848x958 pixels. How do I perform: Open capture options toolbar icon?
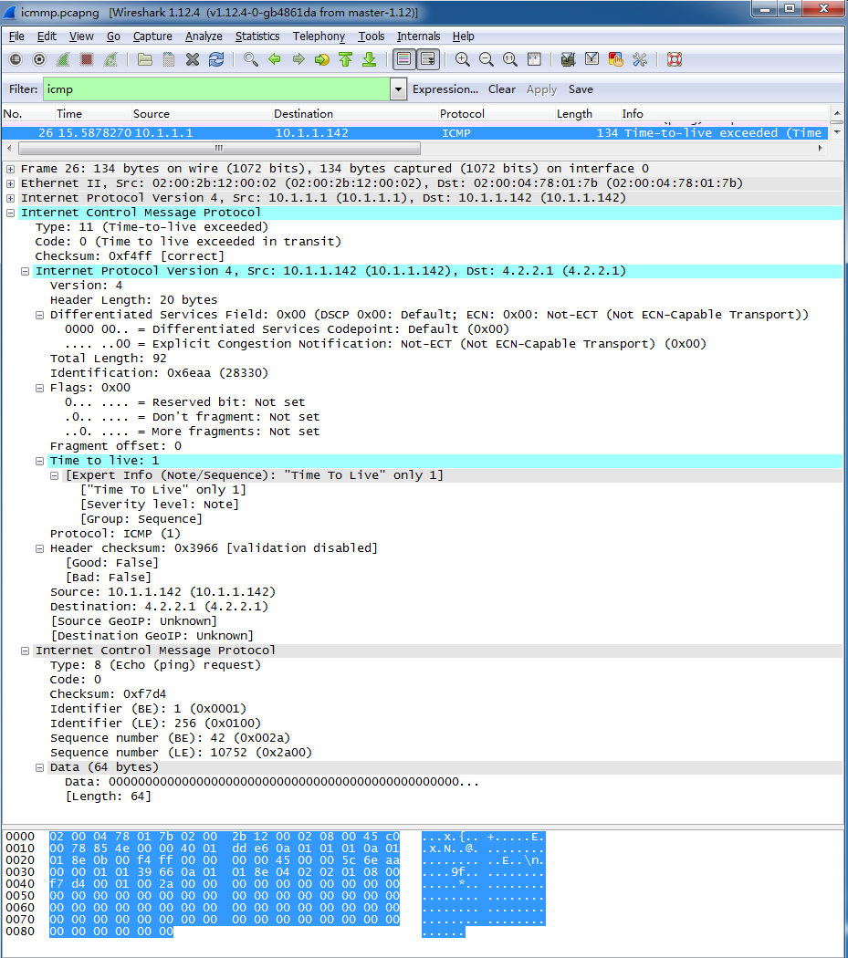pyautogui.click(x=39, y=59)
